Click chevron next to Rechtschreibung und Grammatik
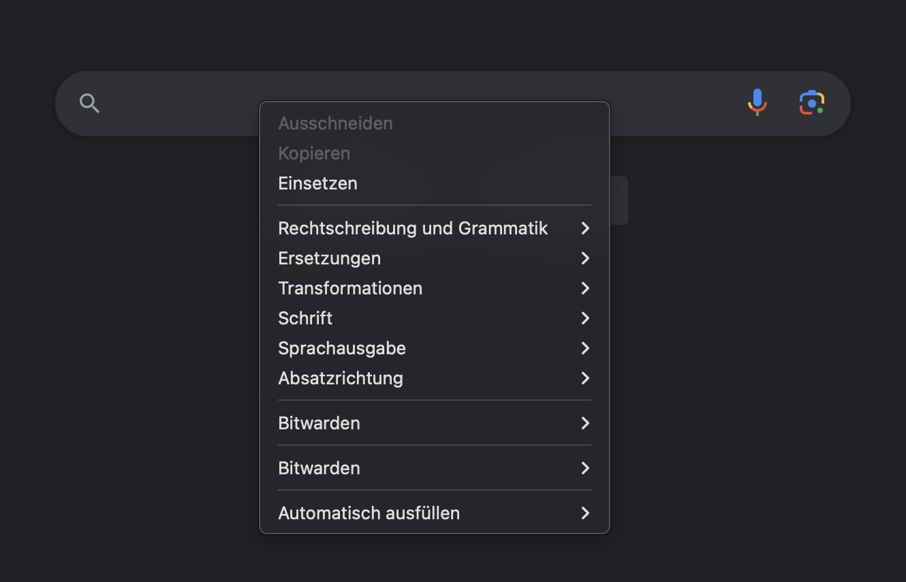The height and width of the screenshot is (582, 906). (584, 228)
